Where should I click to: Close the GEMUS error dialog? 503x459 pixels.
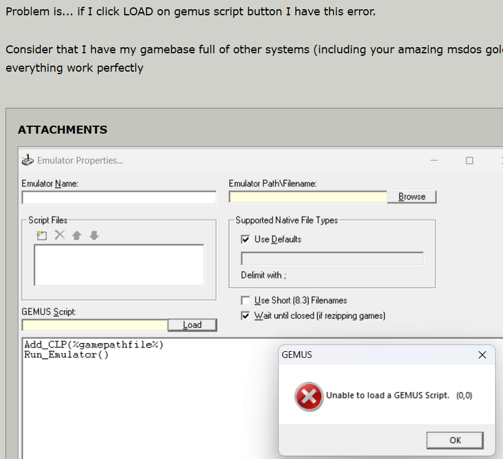coord(482,355)
